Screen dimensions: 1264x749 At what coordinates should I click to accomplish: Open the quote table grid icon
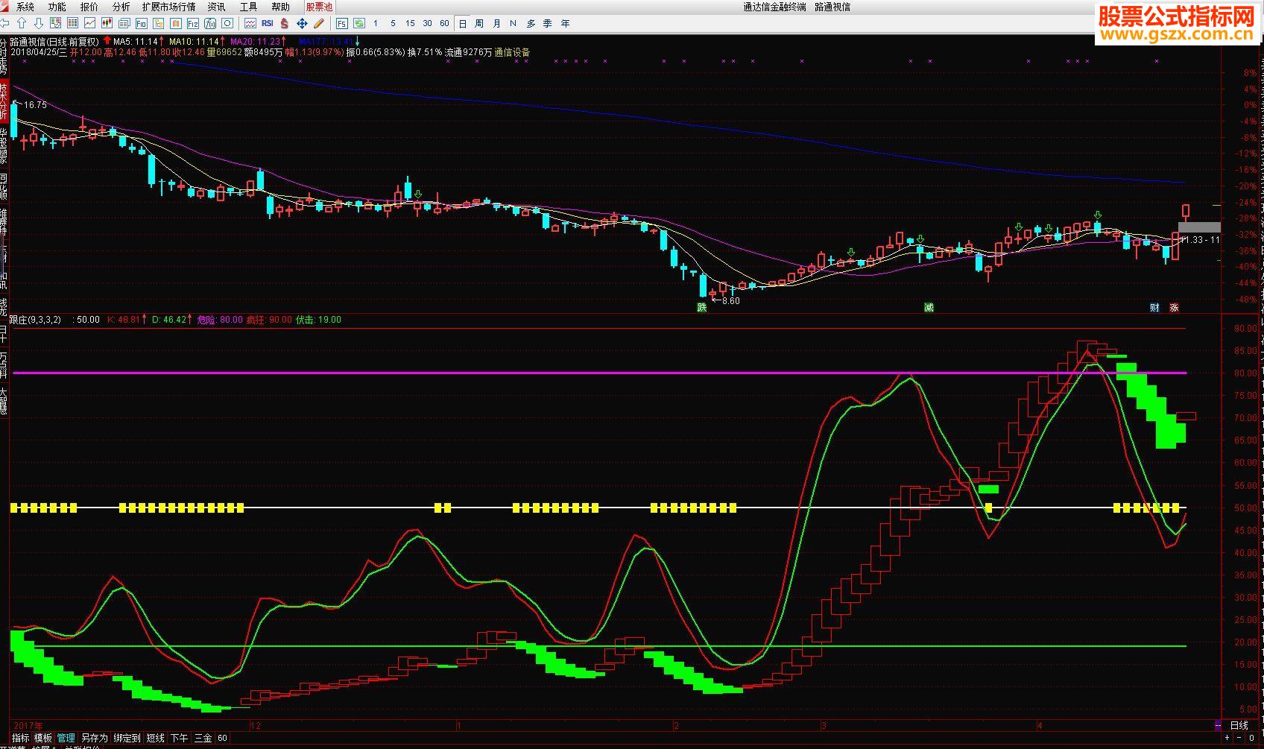tap(72, 23)
